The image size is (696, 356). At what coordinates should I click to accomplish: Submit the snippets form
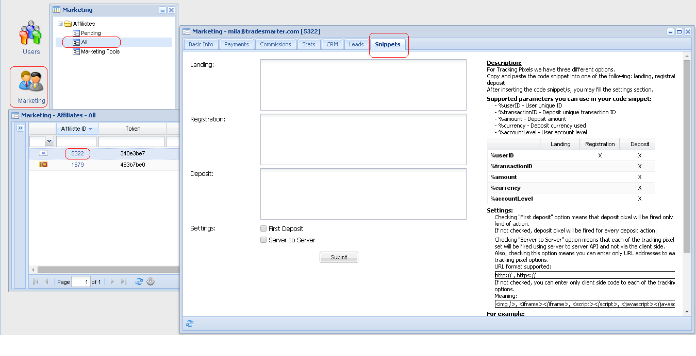(x=339, y=257)
